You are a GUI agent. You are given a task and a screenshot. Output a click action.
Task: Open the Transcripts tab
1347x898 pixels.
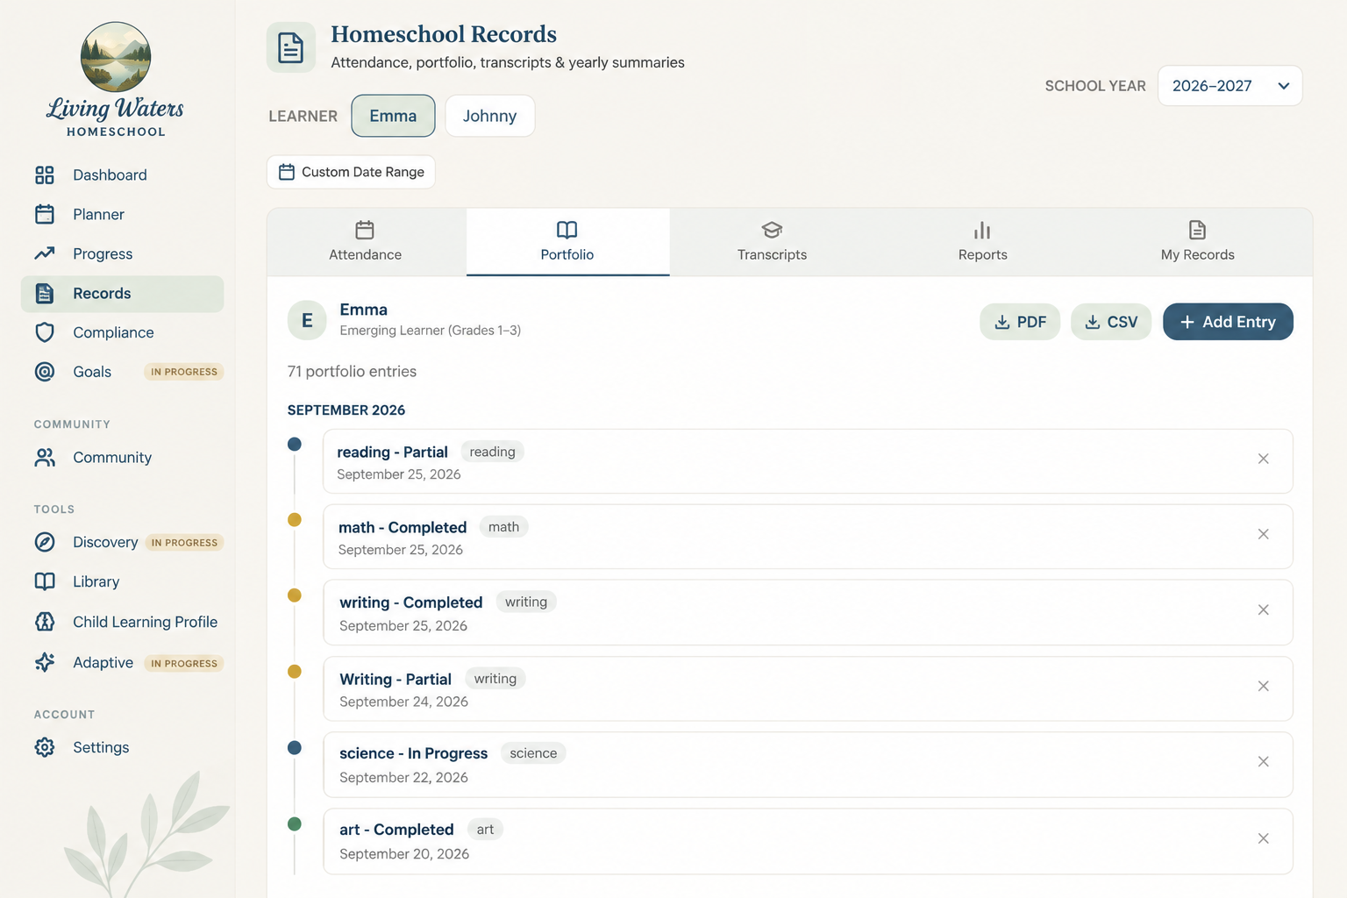772,242
